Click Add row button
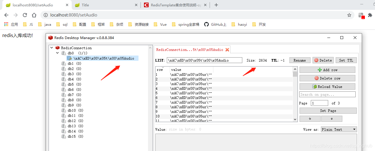Screen dimensions: 375x151 [327, 70]
